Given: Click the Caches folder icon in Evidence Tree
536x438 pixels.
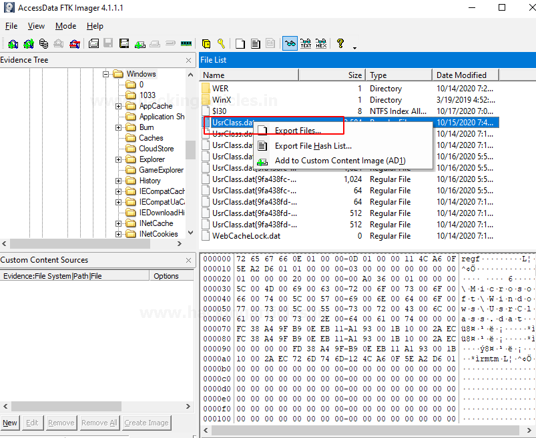Looking at the screenshot, I should click(131, 138).
